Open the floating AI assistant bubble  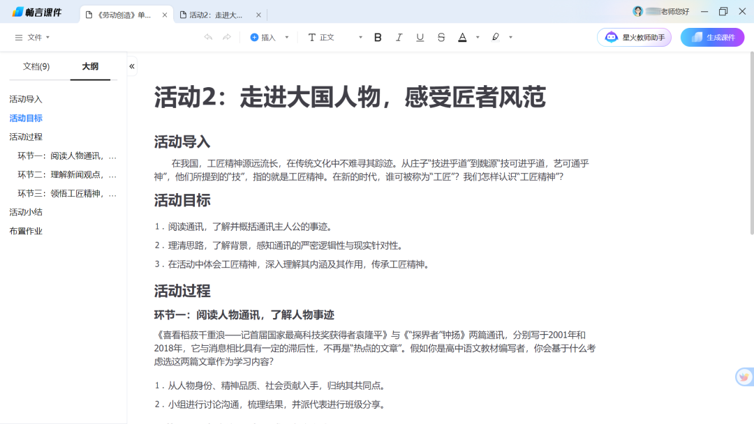[x=743, y=377]
